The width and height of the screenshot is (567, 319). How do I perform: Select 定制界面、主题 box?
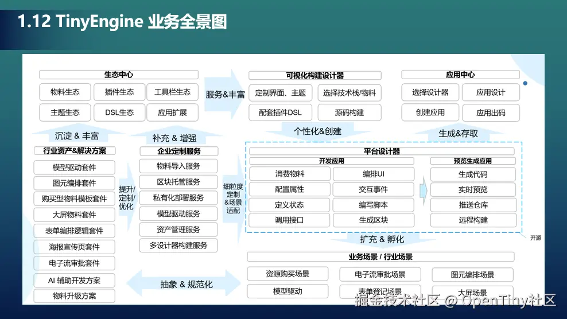pyautogui.click(x=280, y=93)
